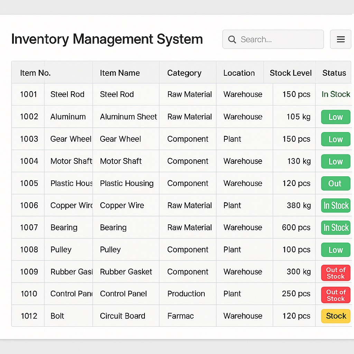Click Out of Stock badge for Control Panel
Viewport: 354px width, 354px height.
335,295
